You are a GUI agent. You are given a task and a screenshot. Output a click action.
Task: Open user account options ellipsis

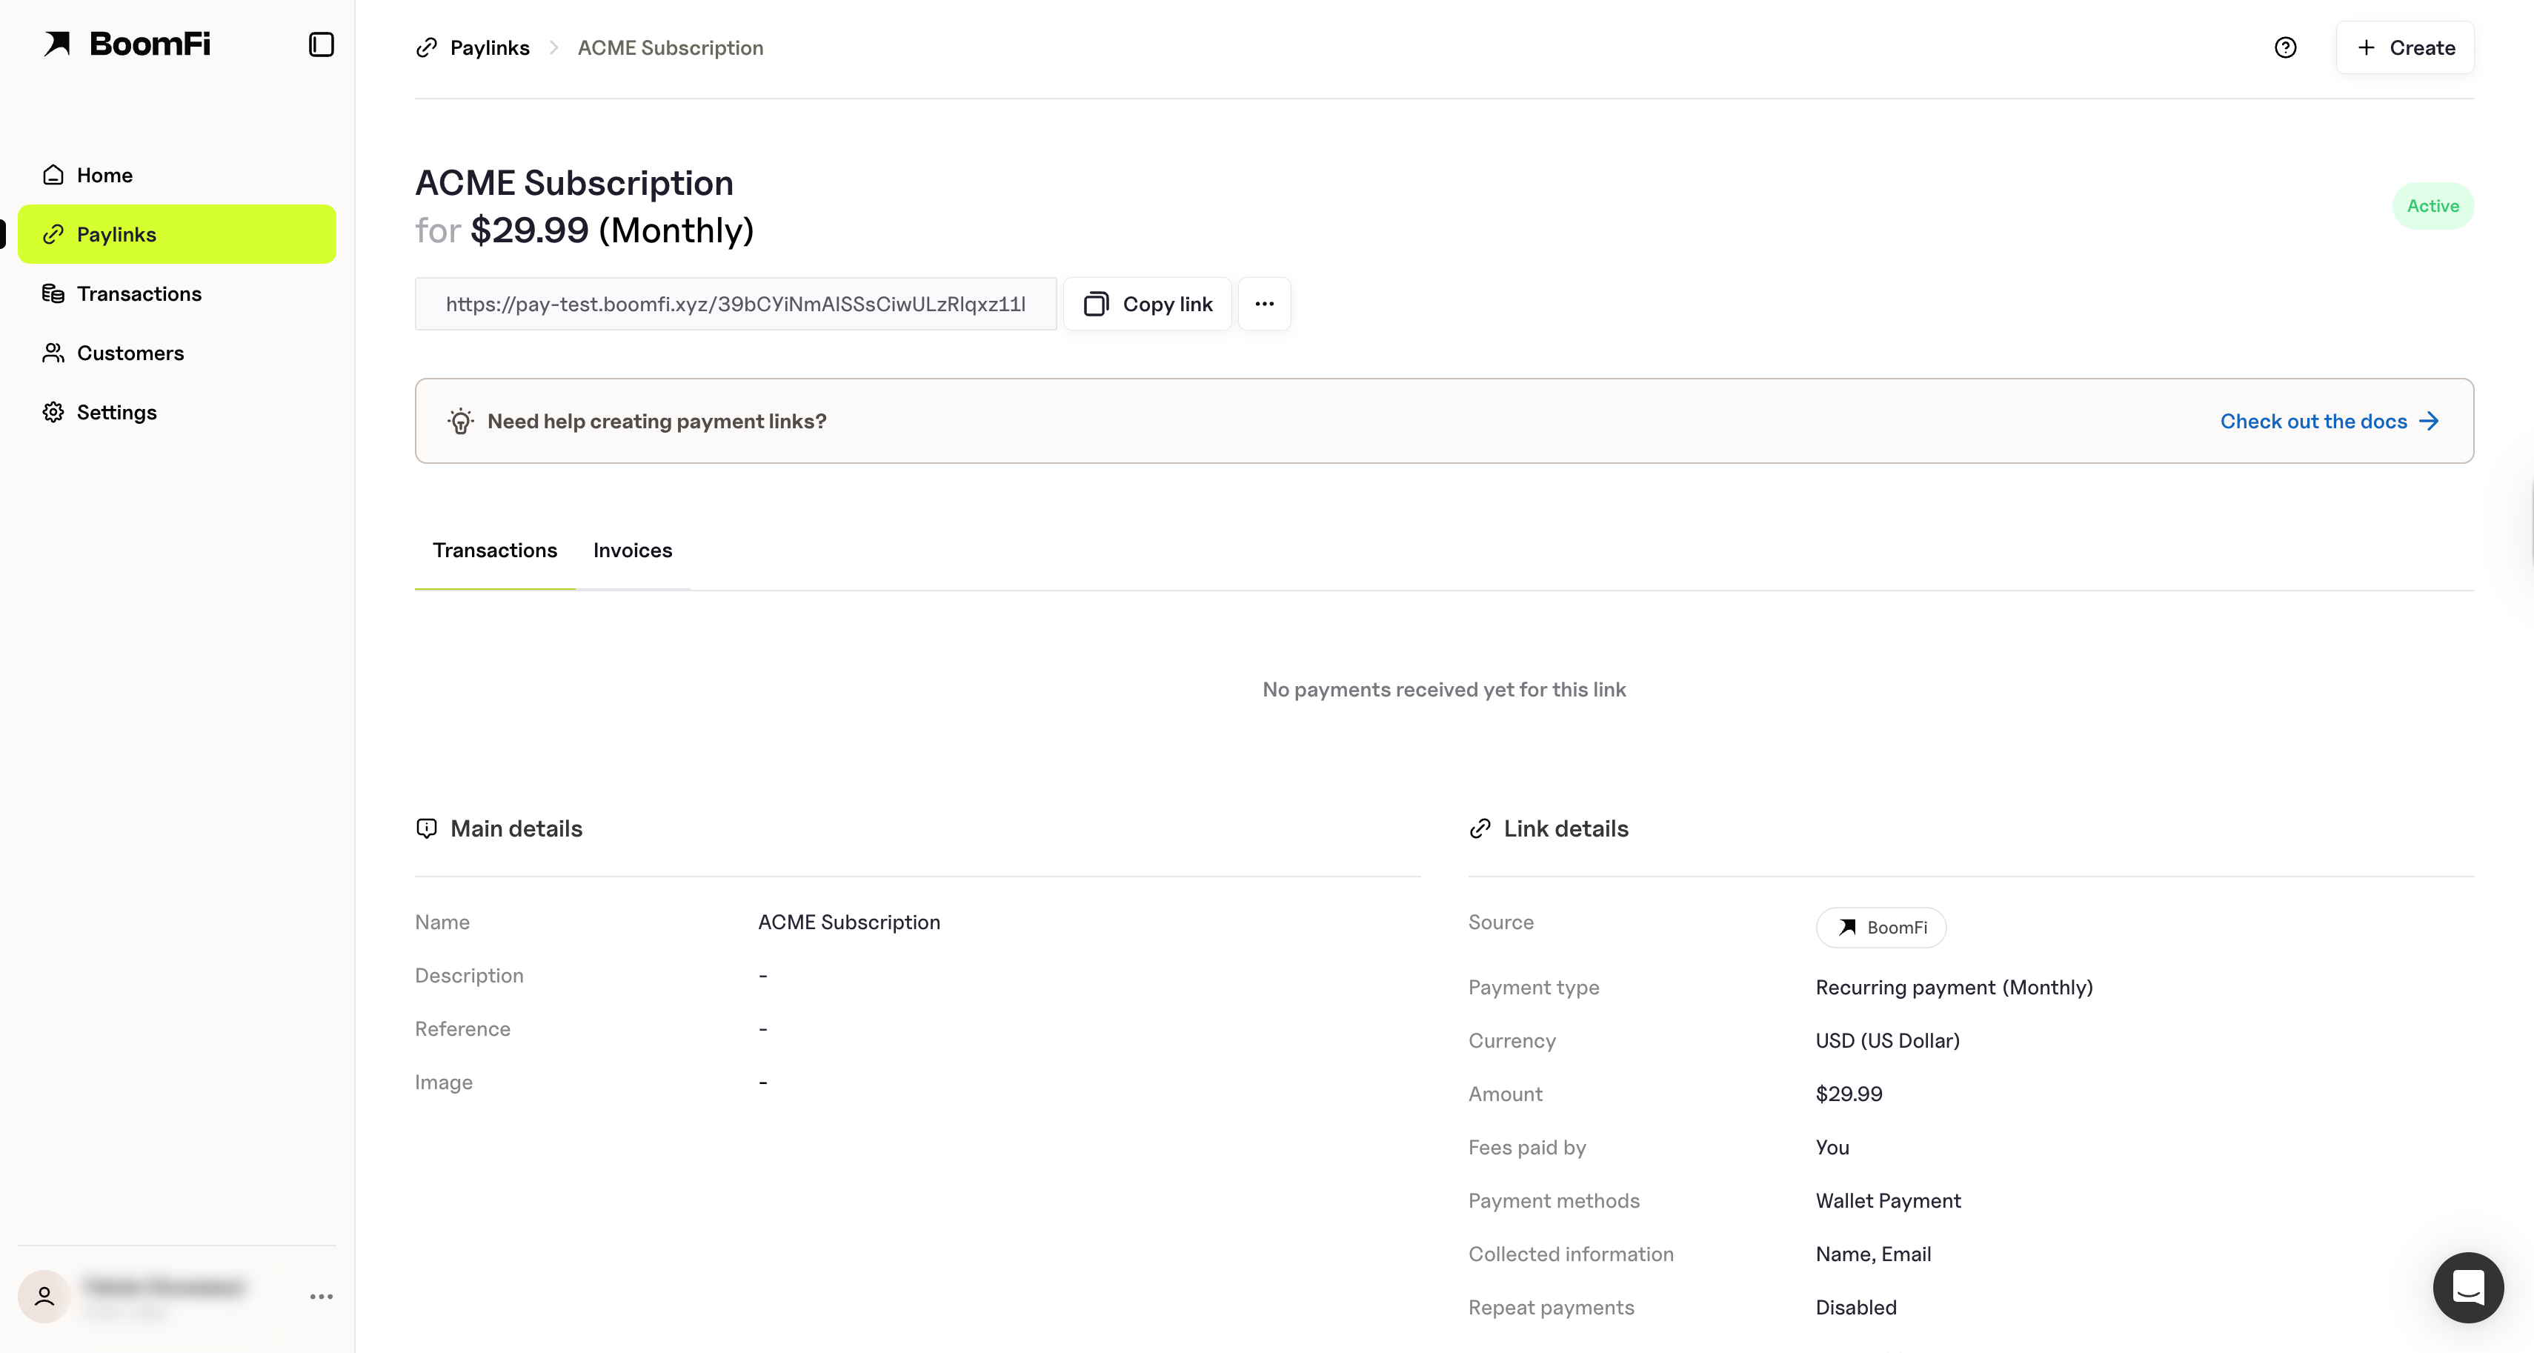click(321, 1296)
